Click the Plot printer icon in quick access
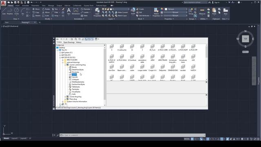 pyautogui.click(x=28, y=2)
